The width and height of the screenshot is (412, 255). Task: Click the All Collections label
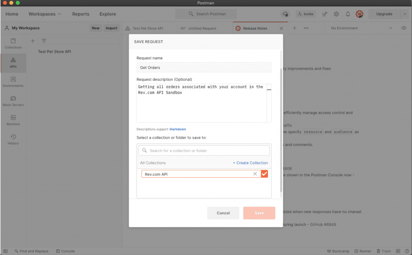point(153,163)
